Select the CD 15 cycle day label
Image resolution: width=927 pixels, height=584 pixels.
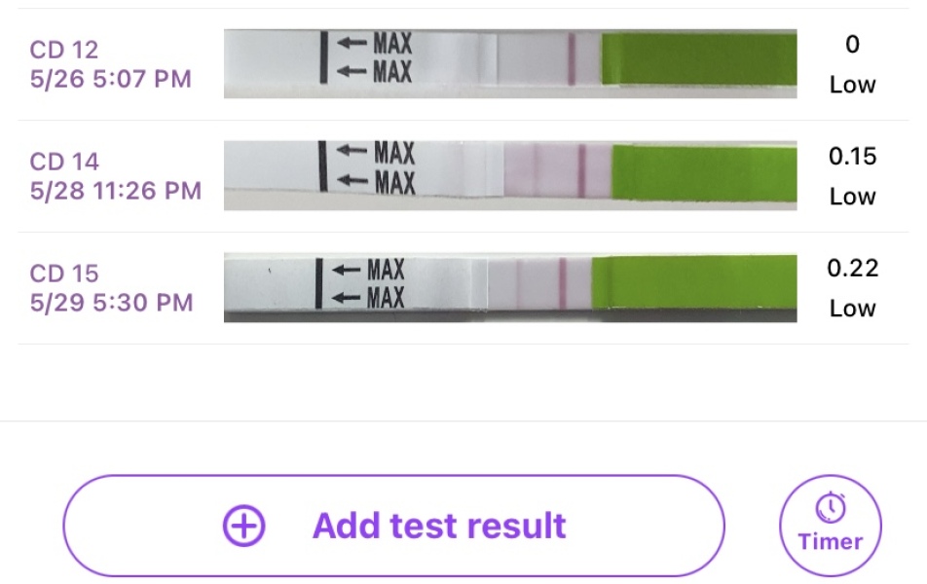[x=64, y=273]
